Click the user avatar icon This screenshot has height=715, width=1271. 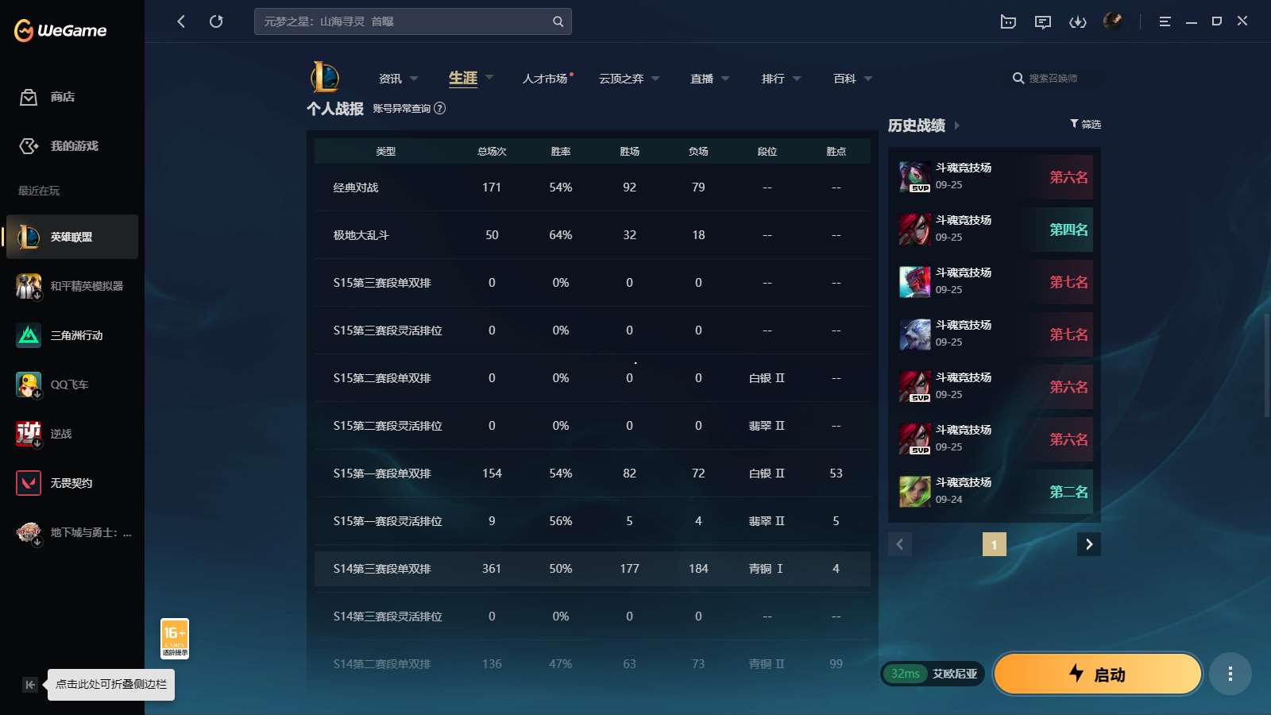1112,21
